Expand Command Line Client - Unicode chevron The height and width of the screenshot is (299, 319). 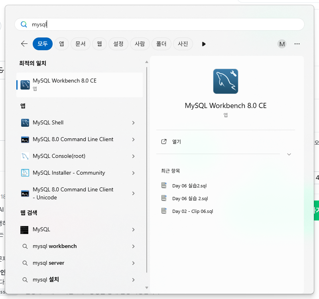tap(133, 193)
